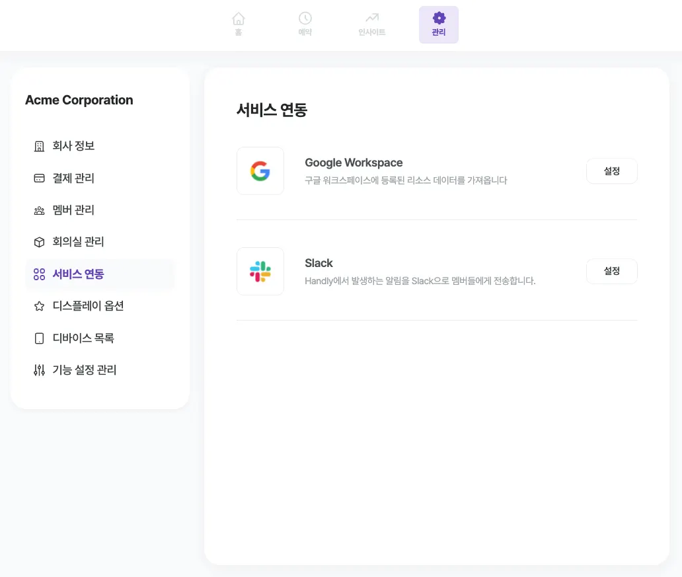The height and width of the screenshot is (577, 682).
Task: Click the Acme Corporation title
Action: (79, 100)
